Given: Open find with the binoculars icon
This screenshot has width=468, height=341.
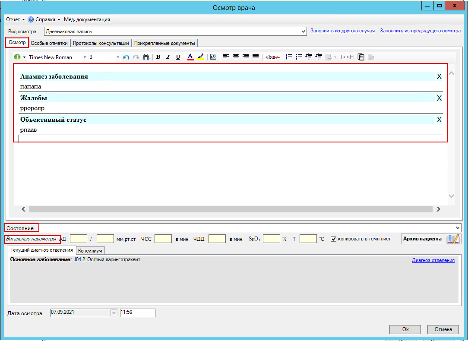Looking at the screenshot, I should [146, 57].
